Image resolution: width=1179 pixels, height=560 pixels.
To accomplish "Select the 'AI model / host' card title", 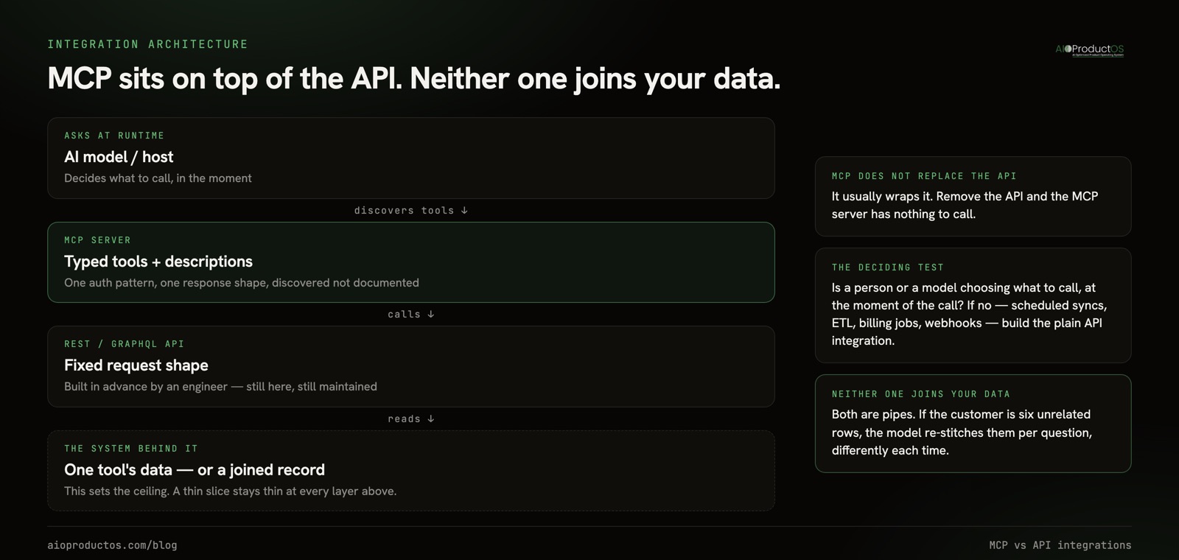I will tap(119, 157).
